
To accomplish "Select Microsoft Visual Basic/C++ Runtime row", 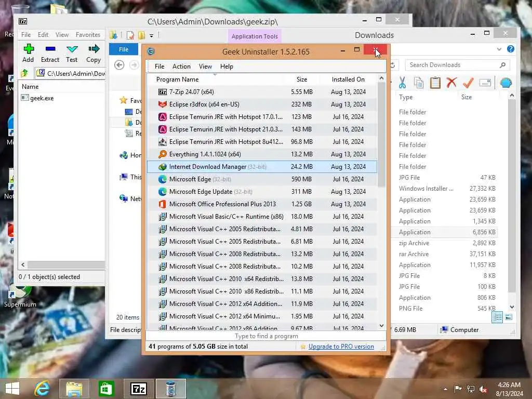I will coord(262,217).
